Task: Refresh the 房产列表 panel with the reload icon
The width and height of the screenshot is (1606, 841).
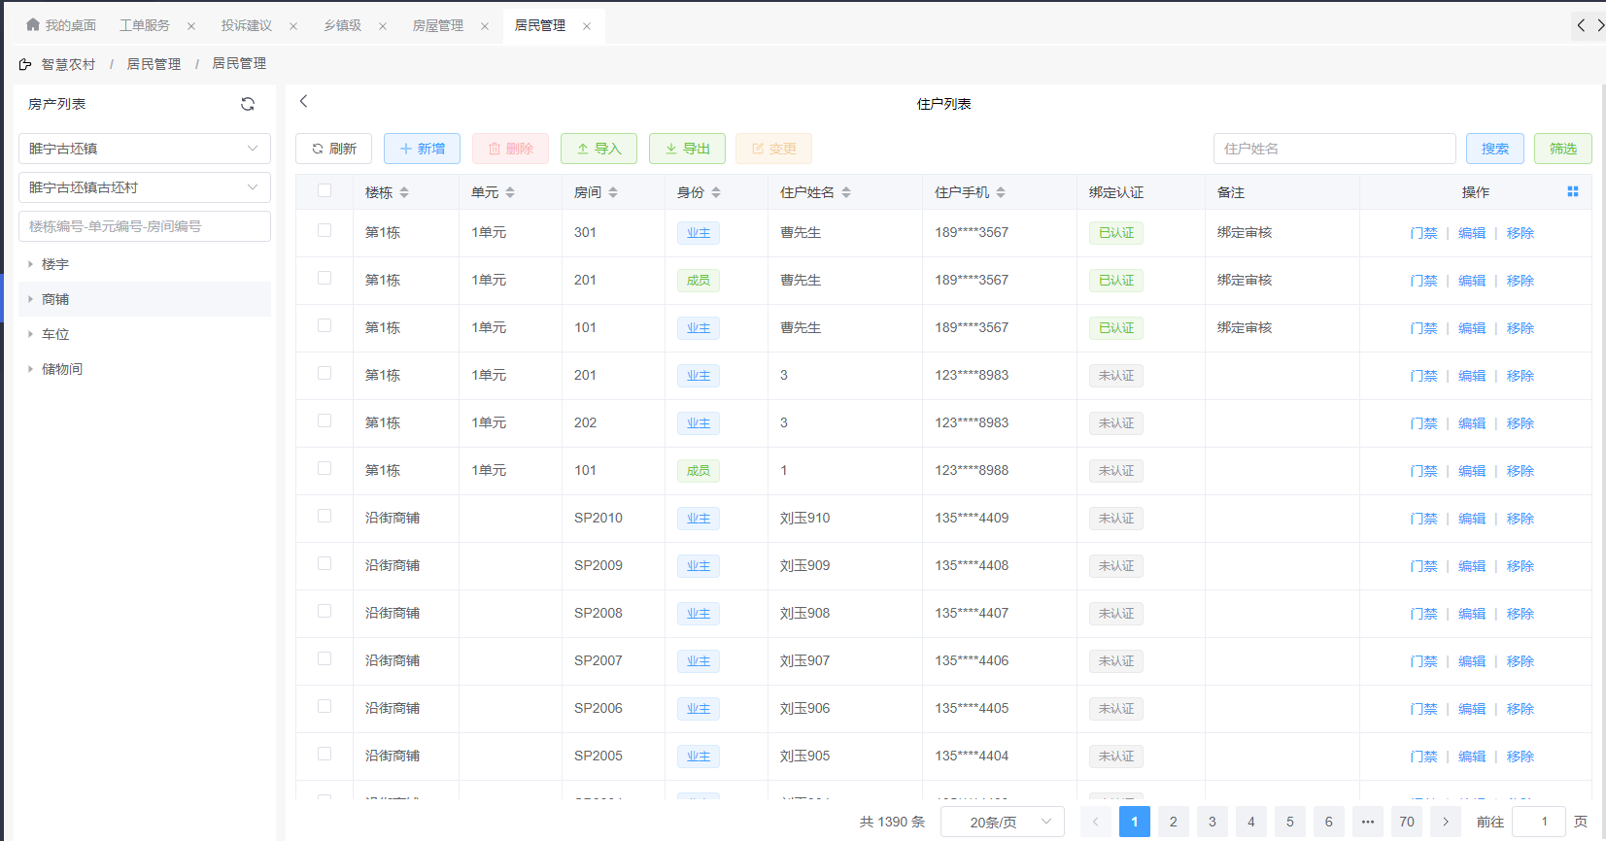Action: point(248,104)
